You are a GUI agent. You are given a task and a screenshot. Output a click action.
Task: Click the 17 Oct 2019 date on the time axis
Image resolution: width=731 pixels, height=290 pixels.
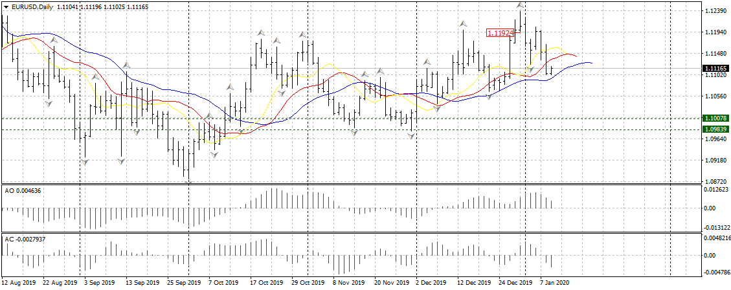(267, 283)
